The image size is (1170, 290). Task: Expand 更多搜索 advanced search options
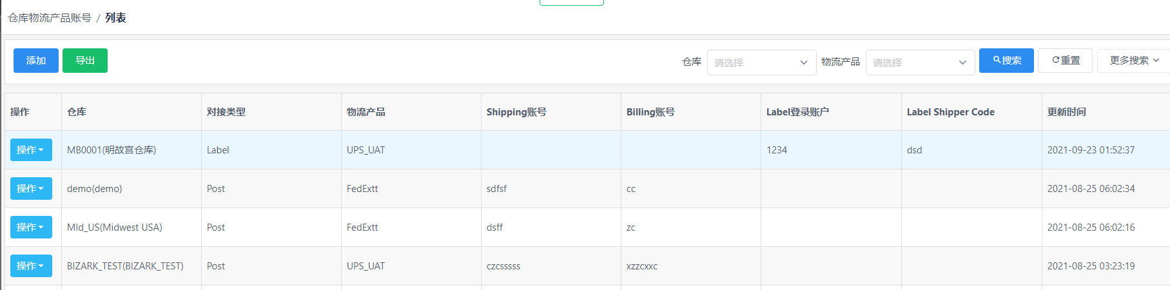(x=1135, y=61)
